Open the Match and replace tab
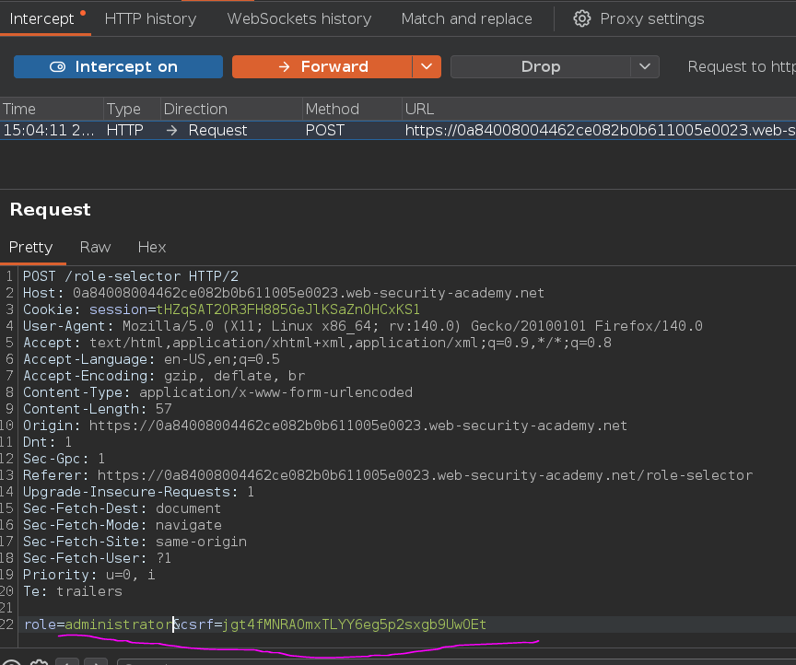796x665 pixels. point(466,18)
